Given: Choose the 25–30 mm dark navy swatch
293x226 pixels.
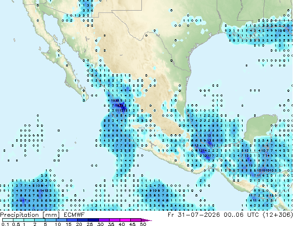Looking at the screenshot, I should point(93,220).
